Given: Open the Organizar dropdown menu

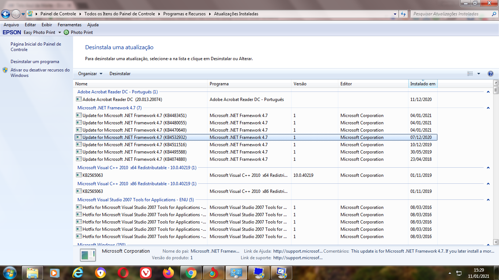Looking at the screenshot, I should 90,74.
